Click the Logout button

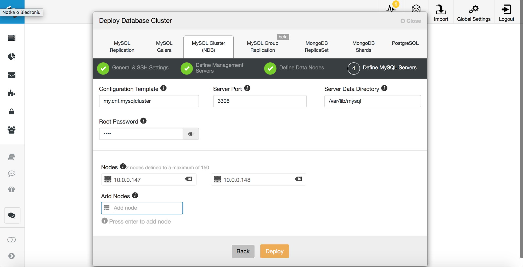pos(507,13)
